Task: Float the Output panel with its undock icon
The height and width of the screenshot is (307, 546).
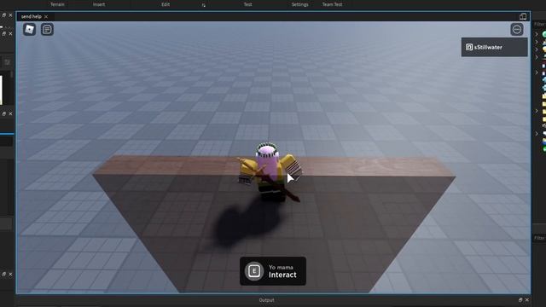Action: point(520,299)
